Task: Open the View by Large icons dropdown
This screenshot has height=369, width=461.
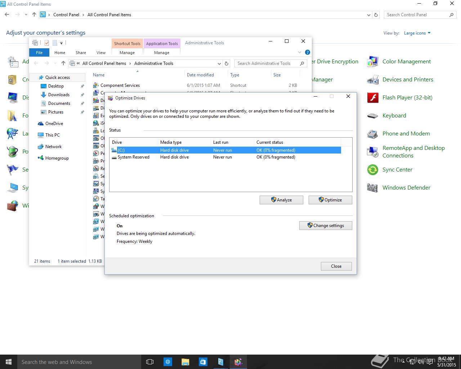Action: (x=417, y=33)
